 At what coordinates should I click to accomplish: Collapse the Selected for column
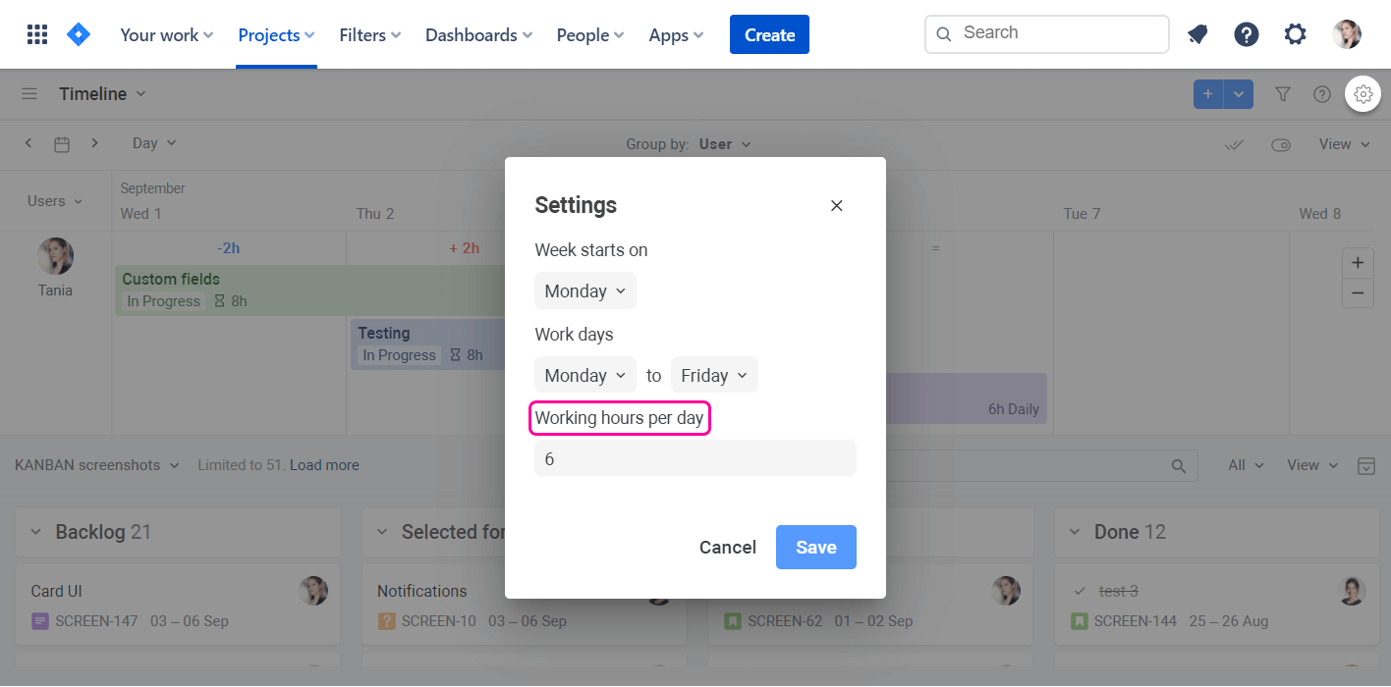click(x=382, y=532)
